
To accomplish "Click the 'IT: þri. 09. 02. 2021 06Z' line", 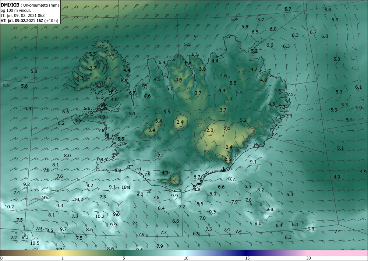I will (x=23, y=15).
